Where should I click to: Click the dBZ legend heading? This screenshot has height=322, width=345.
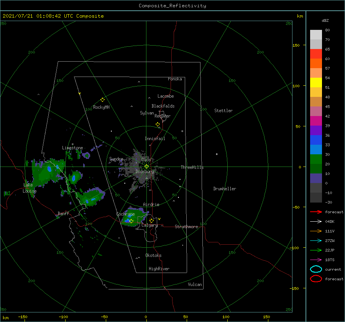pyautogui.click(x=325, y=20)
